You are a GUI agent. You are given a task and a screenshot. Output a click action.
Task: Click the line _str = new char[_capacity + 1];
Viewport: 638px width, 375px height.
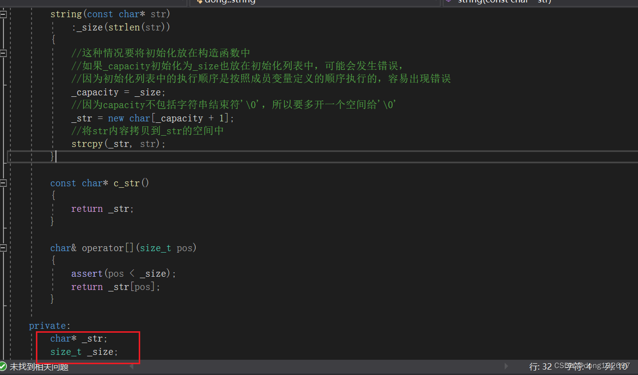[153, 118]
